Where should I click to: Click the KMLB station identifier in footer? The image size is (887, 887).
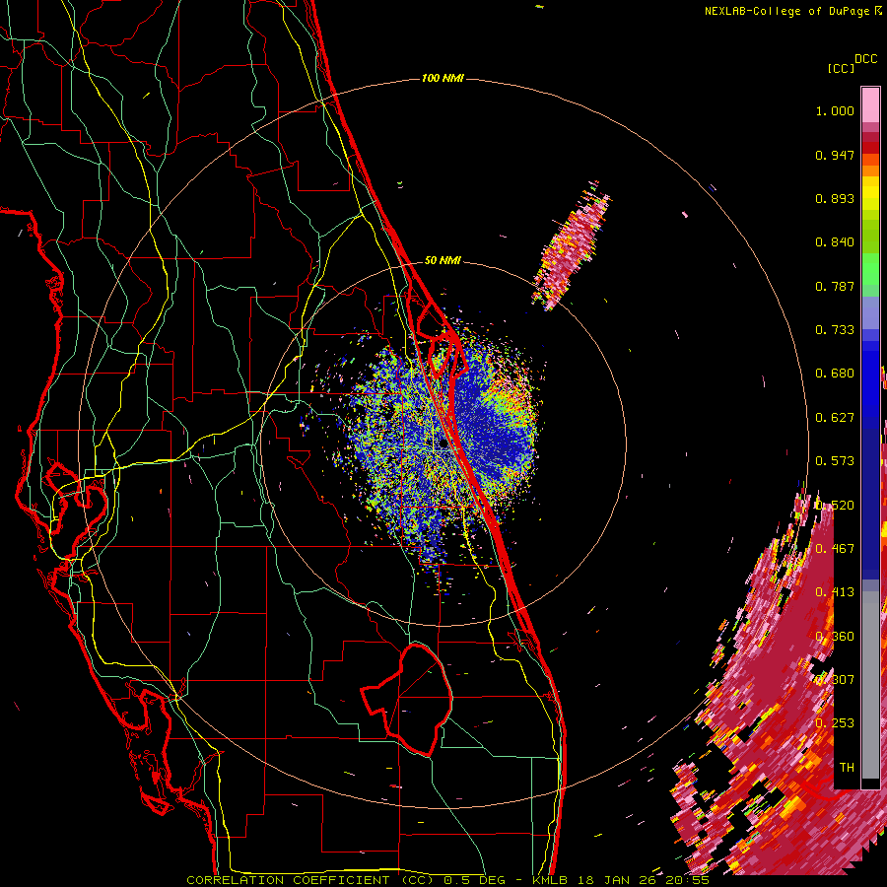point(549,880)
